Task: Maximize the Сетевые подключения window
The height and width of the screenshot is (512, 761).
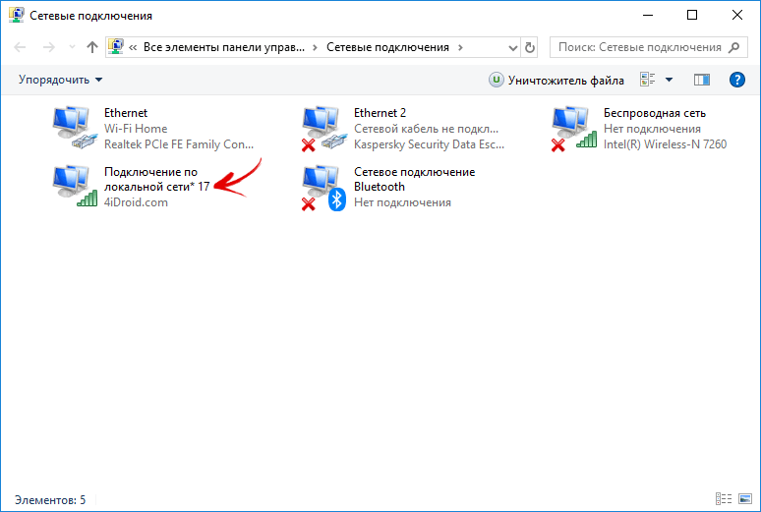Action: pos(692,15)
